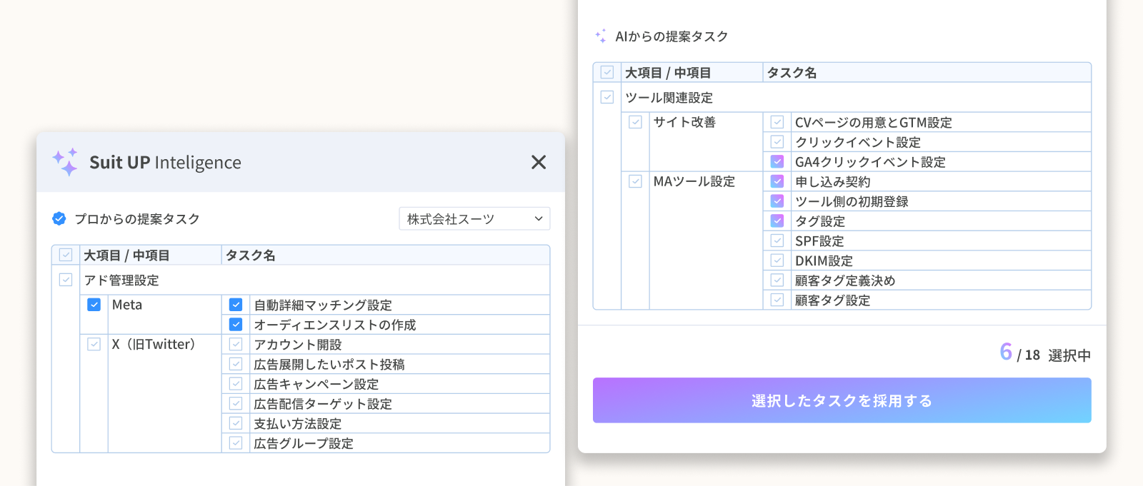This screenshot has height=486, width=1143.
Task: Uncheck 自動詳細マッチング設定 task checkbox
Action: click(236, 305)
